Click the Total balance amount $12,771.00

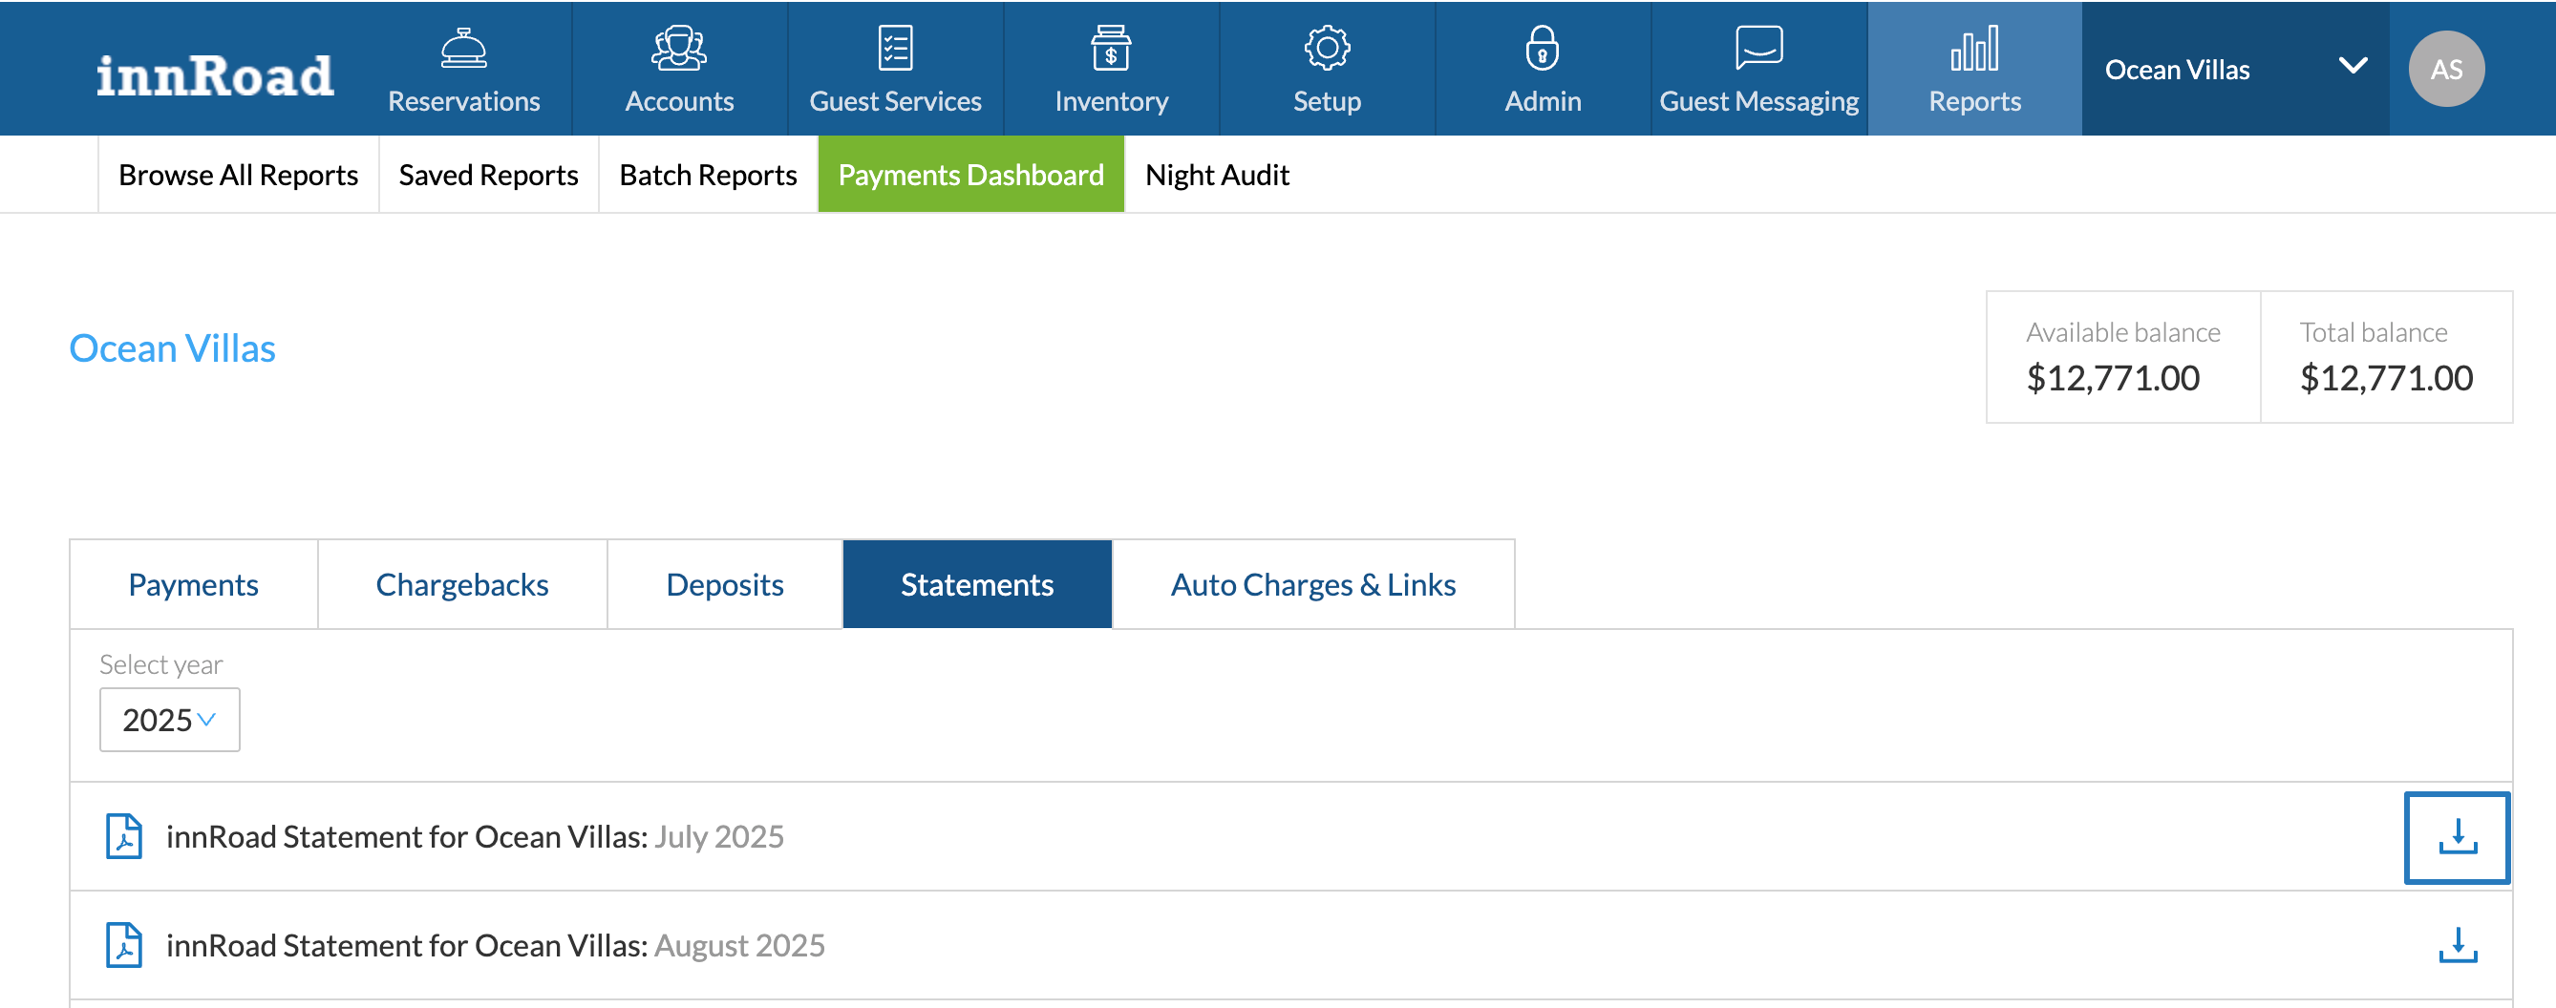[x=2385, y=378]
